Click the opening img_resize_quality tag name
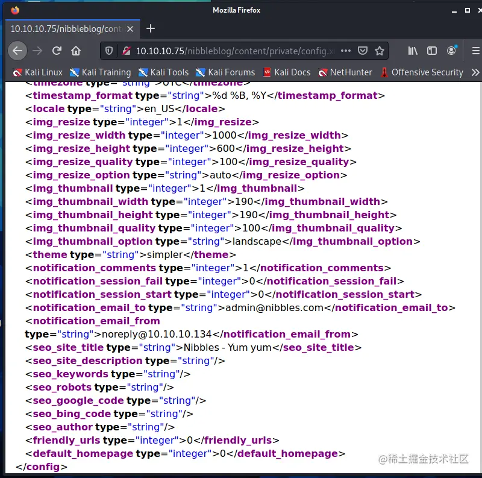This screenshot has width=482, height=478. 83,162
